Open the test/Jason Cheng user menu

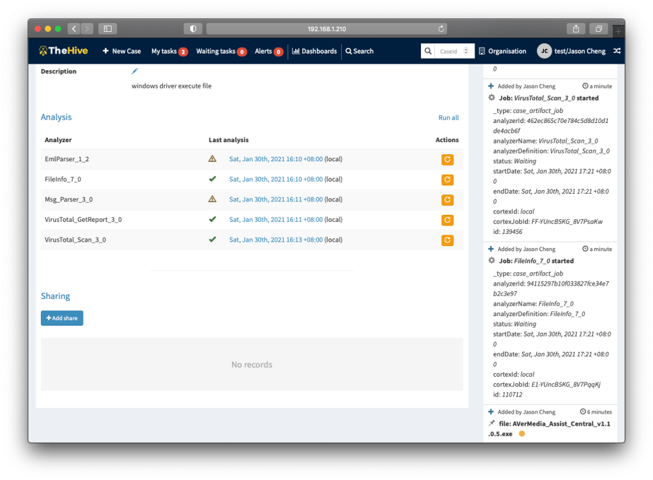tap(571, 51)
